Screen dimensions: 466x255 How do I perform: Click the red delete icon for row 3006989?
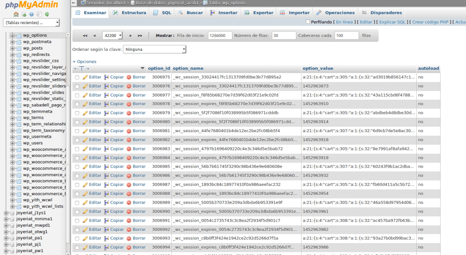point(129,203)
